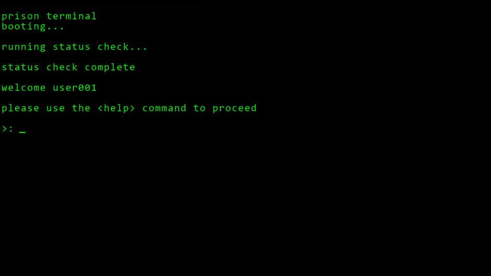Click the 'status check complete' text

(68, 67)
